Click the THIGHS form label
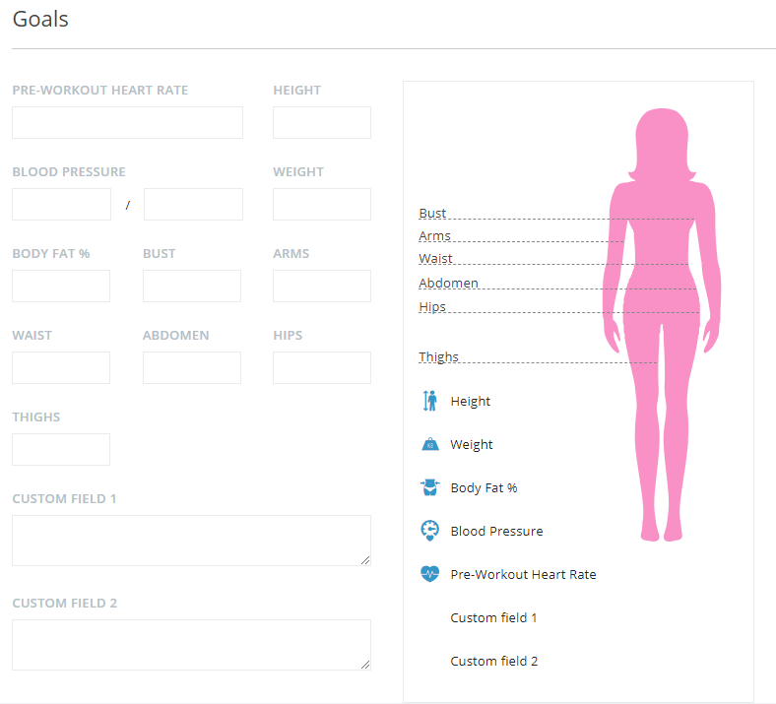This screenshot has height=704, width=776. point(36,416)
